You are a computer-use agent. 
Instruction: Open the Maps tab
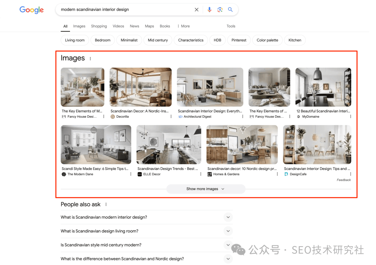click(149, 26)
